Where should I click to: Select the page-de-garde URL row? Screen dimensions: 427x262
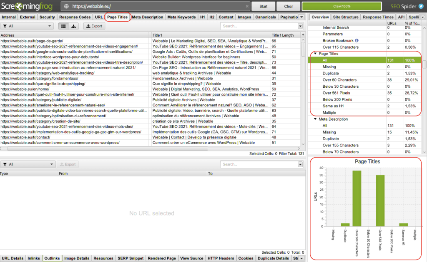pos(150,41)
